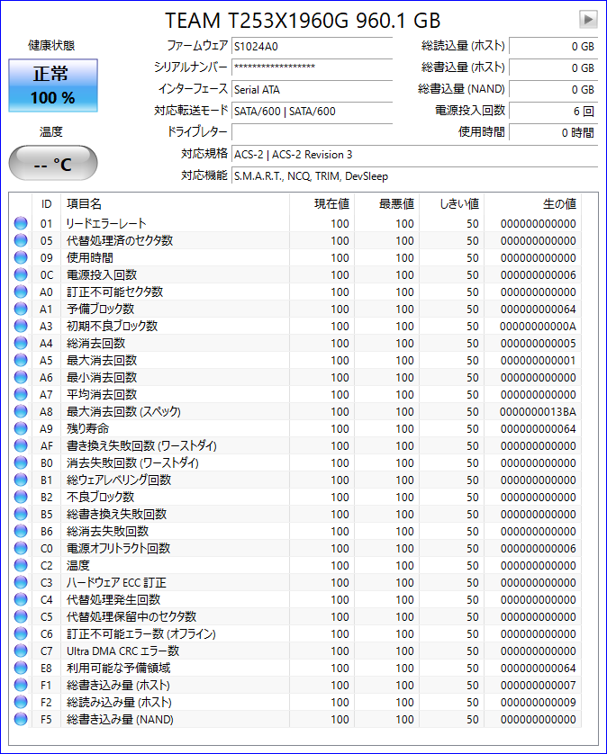Image resolution: width=607 pixels, height=754 pixels.
Task: Click the インターフェース field showing Serial ATA
Action: coord(312,89)
